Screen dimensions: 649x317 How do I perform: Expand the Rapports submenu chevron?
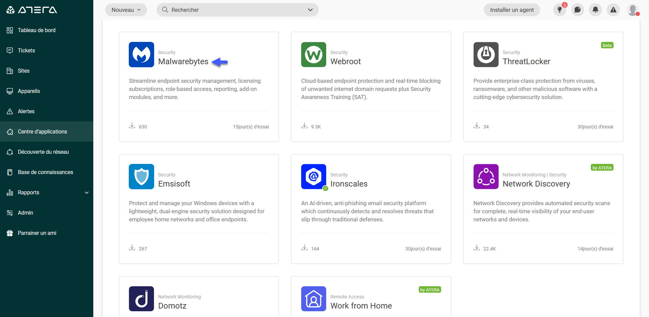coord(87,193)
